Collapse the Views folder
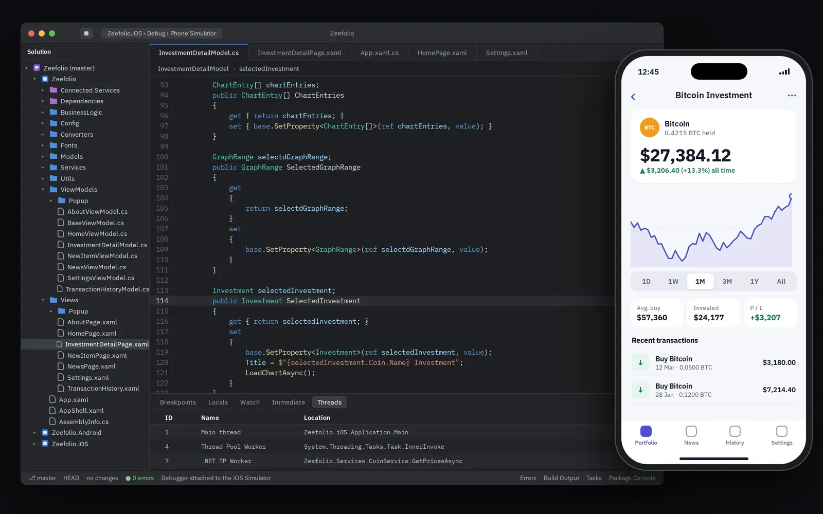The image size is (823, 514). (43, 300)
